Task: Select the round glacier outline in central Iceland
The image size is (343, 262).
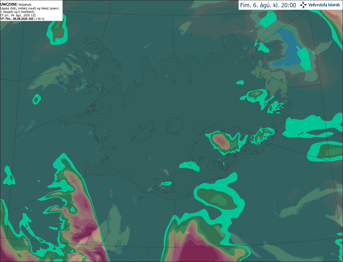Action: coord(174,126)
